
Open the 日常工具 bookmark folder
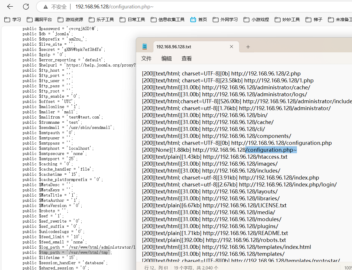click(132, 20)
